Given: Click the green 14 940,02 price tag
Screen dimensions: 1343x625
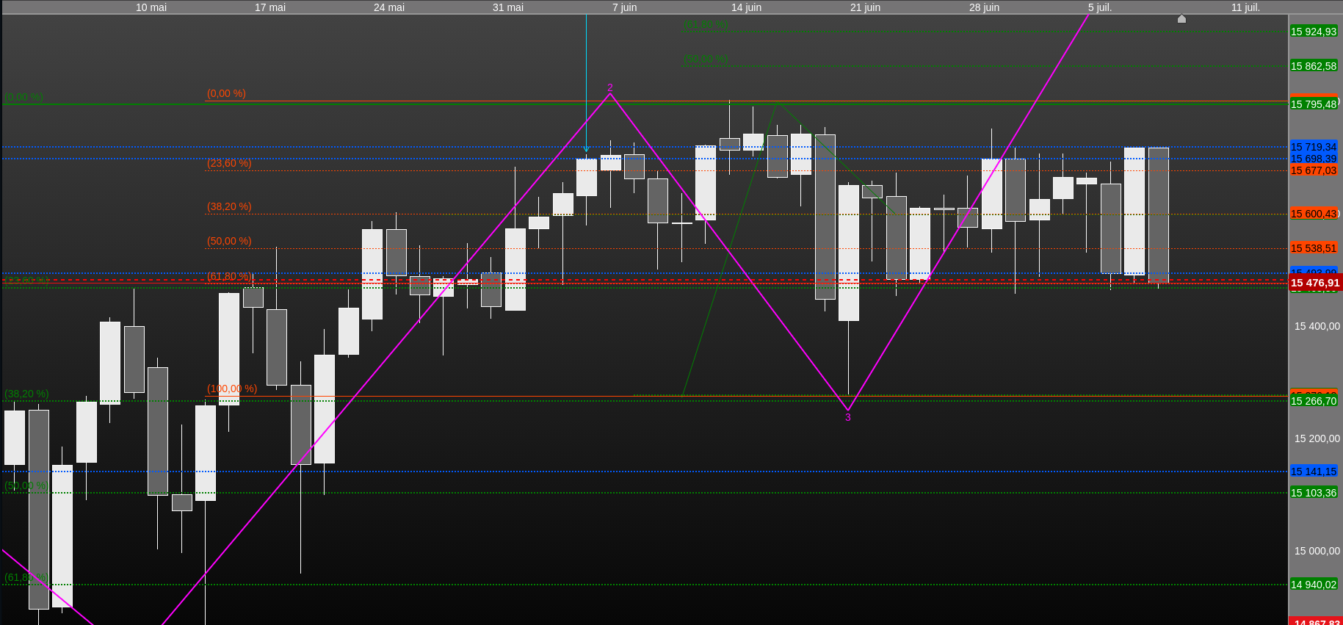Looking at the screenshot, I should click(x=1314, y=585).
